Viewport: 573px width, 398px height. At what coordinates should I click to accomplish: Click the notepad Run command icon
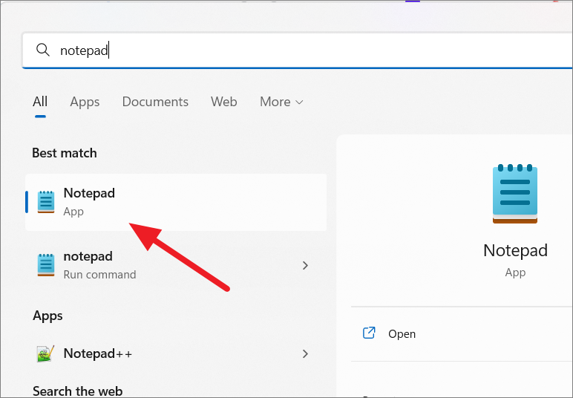[x=46, y=265]
